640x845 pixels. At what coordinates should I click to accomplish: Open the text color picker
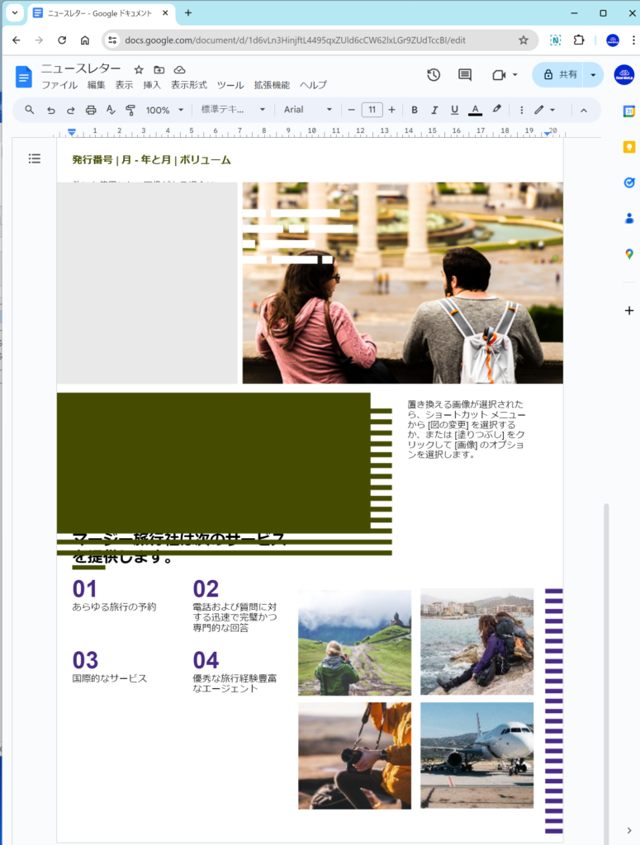tap(475, 110)
